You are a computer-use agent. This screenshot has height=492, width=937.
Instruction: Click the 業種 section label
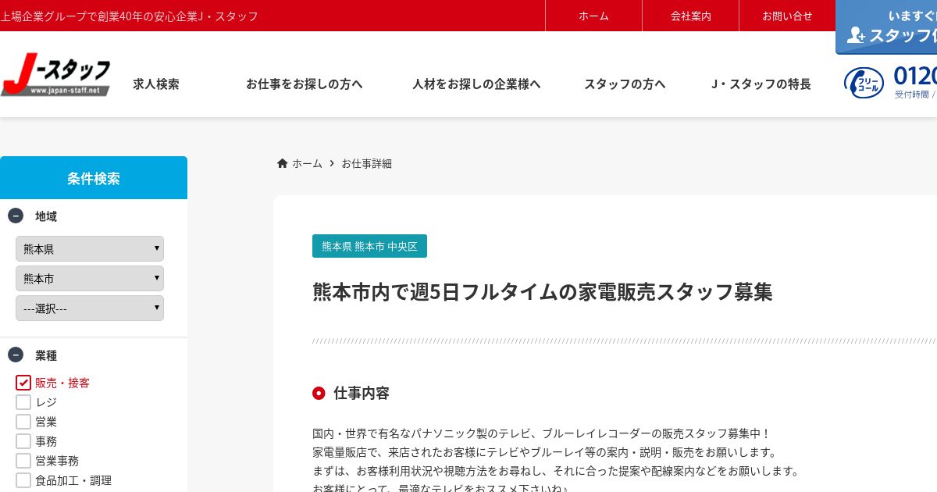click(x=46, y=355)
